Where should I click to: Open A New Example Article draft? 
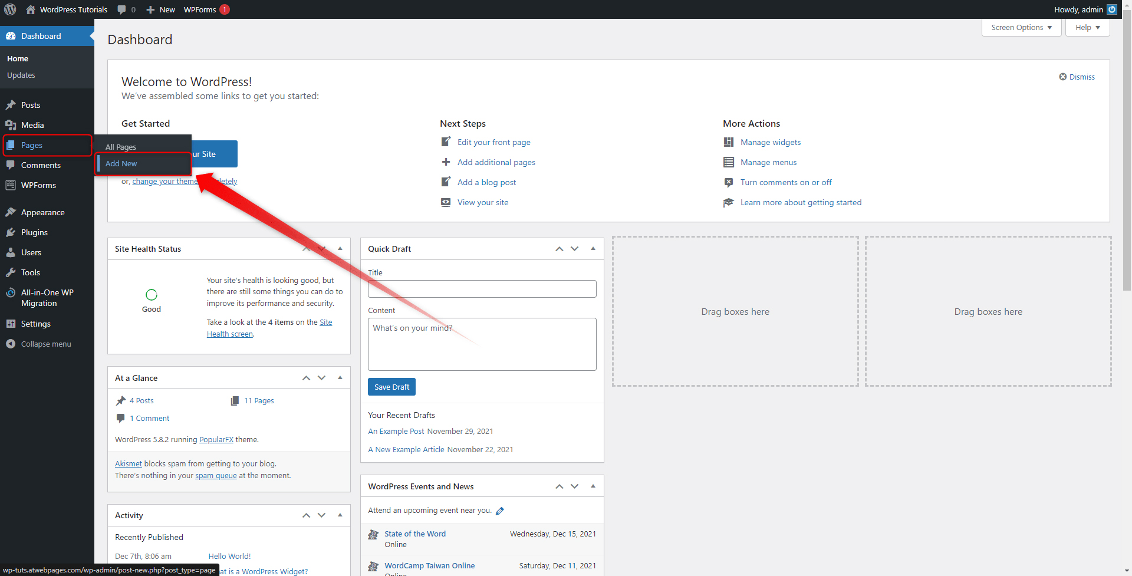(x=406, y=449)
